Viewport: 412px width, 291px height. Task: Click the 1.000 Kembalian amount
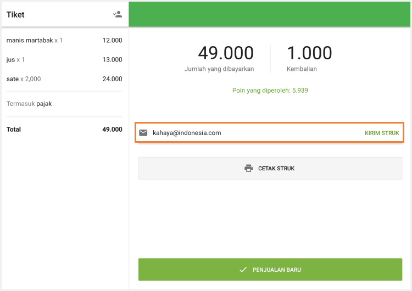pos(309,53)
